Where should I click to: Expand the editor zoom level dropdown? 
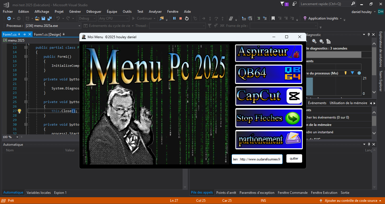pos(17,137)
